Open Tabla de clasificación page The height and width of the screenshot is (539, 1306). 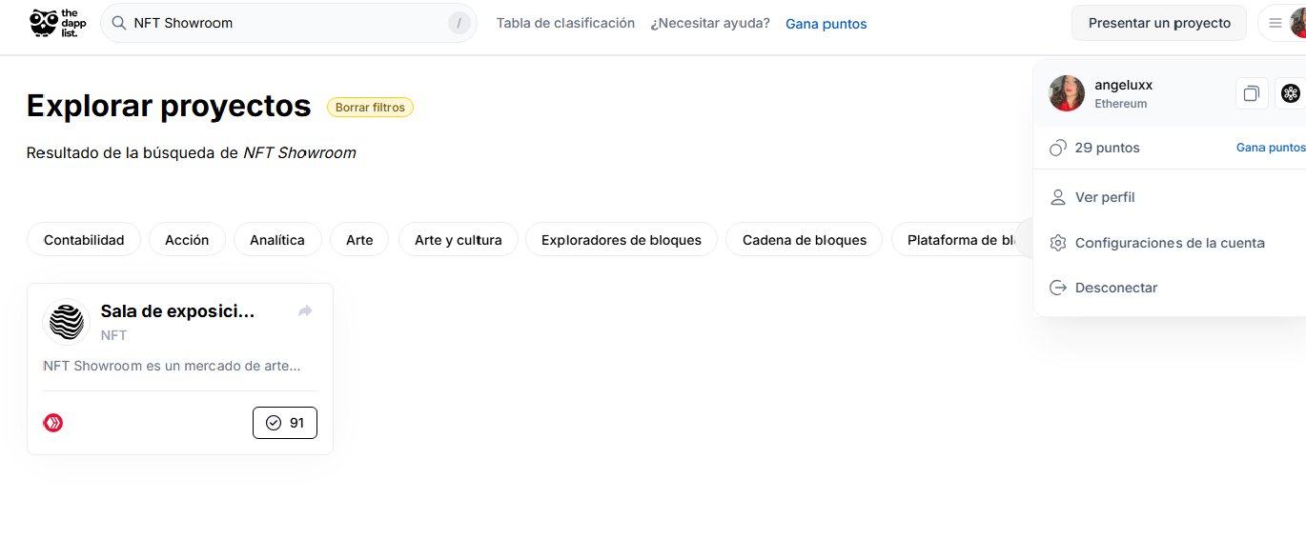[x=565, y=23]
